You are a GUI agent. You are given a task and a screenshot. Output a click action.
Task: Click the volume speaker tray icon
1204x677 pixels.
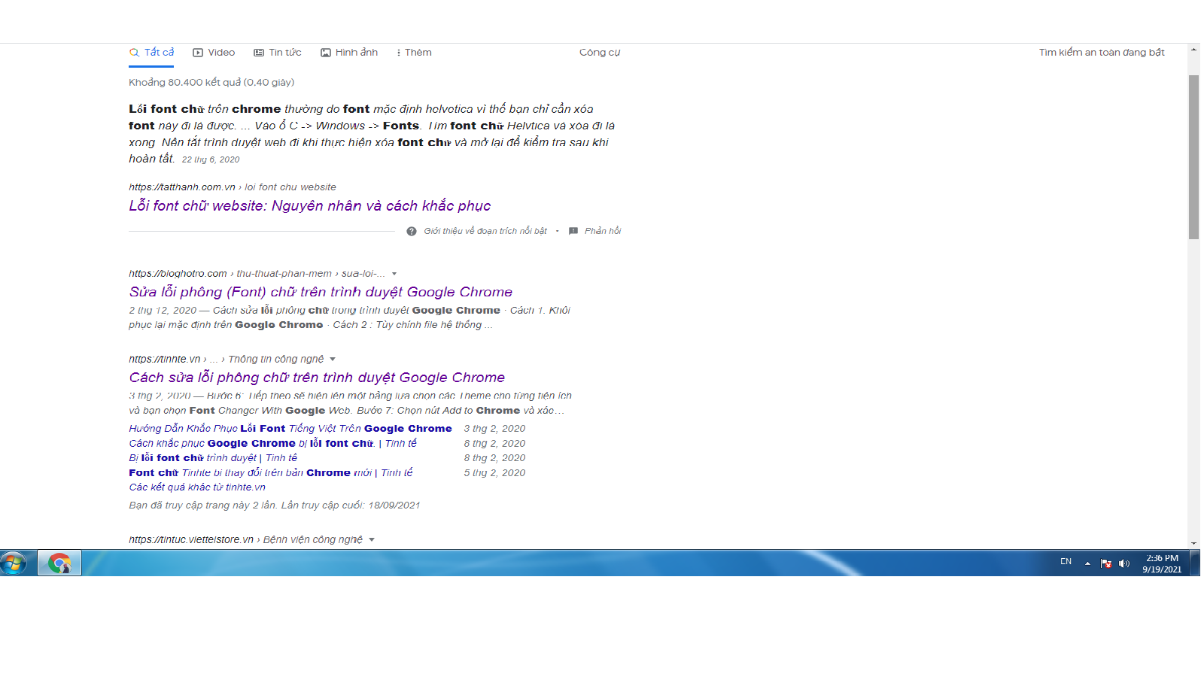click(1124, 563)
